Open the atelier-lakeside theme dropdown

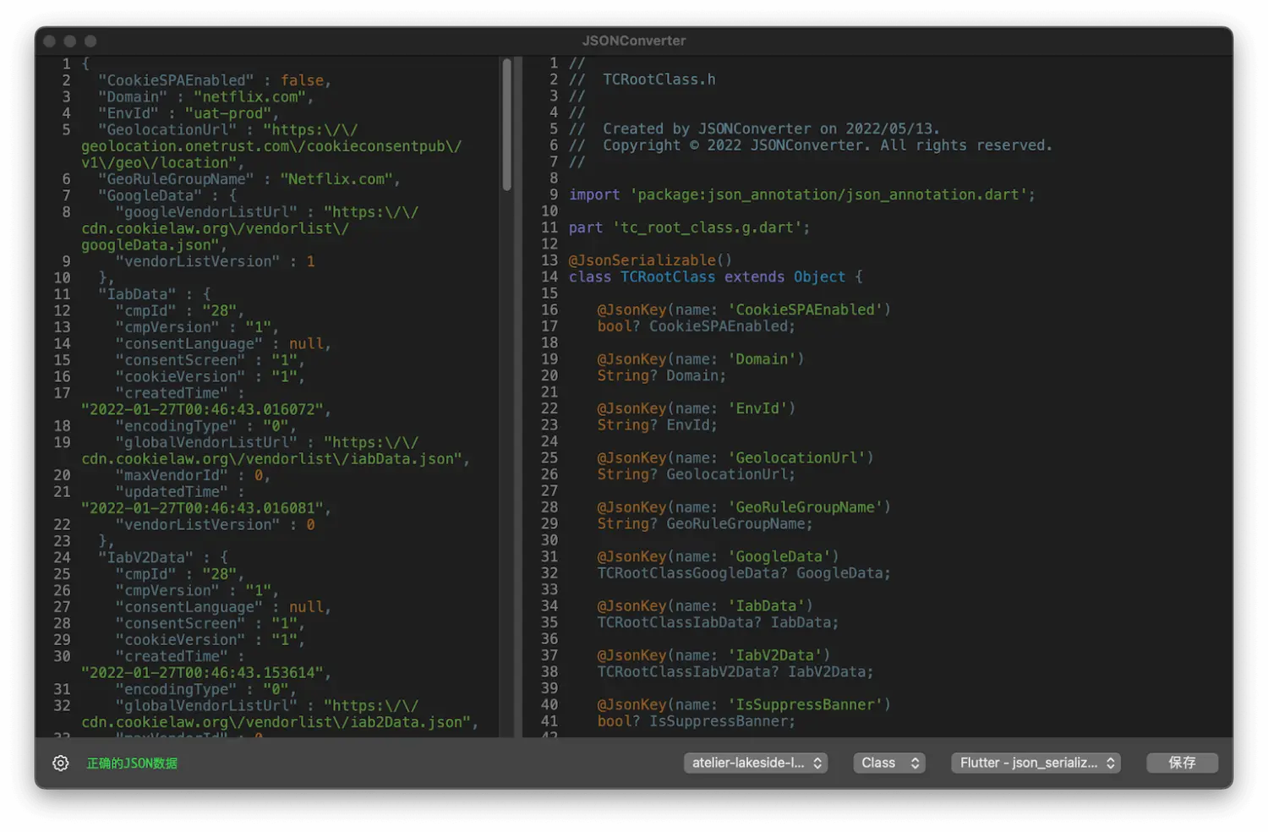click(756, 763)
